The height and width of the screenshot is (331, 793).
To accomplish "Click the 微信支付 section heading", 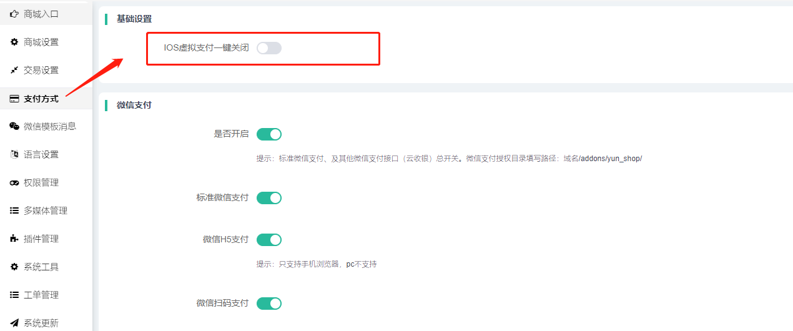I will point(134,105).
